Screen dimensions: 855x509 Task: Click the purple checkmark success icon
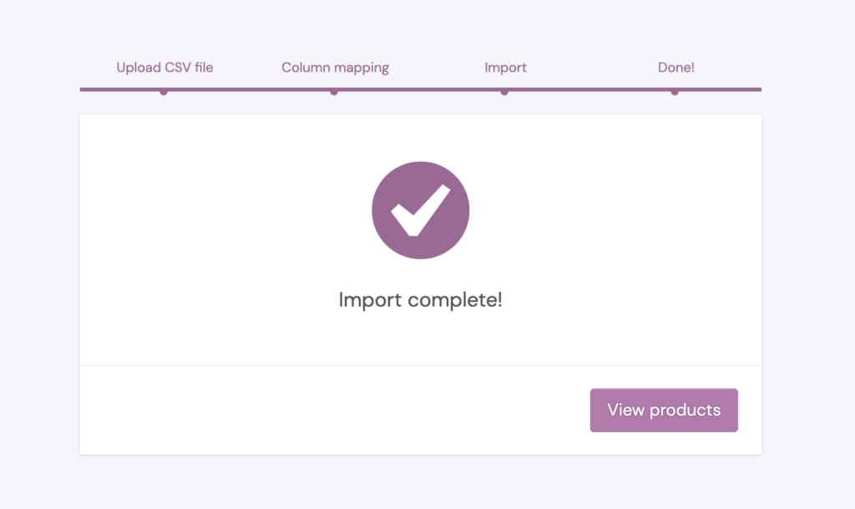click(x=421, y=209)
